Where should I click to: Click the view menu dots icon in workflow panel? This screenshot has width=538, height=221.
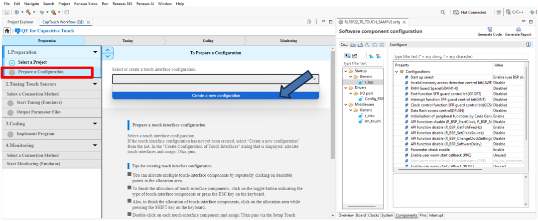click(x=316, y=22)
